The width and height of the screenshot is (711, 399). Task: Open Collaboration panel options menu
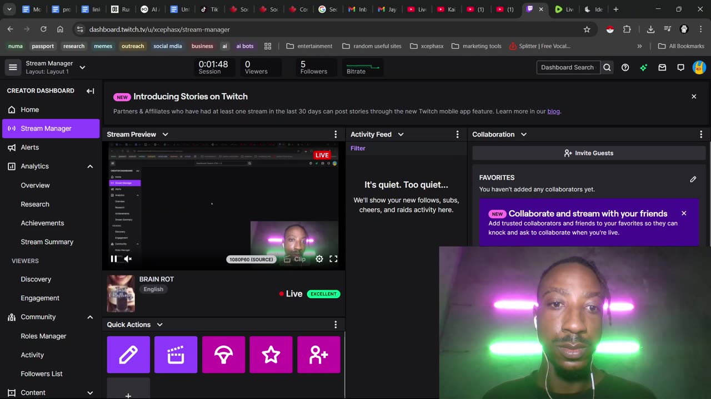701,135
